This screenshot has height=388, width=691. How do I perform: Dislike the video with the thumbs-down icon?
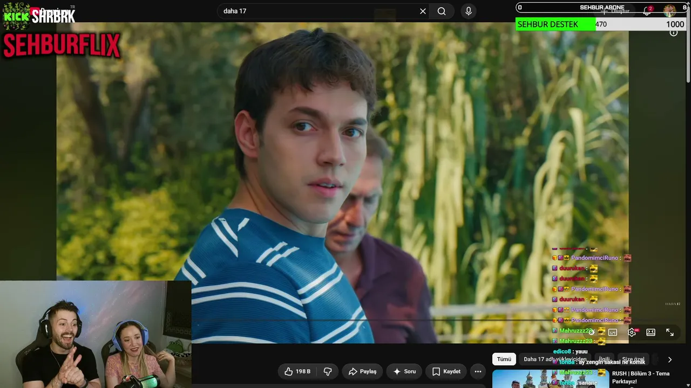[x=327, y=371]
